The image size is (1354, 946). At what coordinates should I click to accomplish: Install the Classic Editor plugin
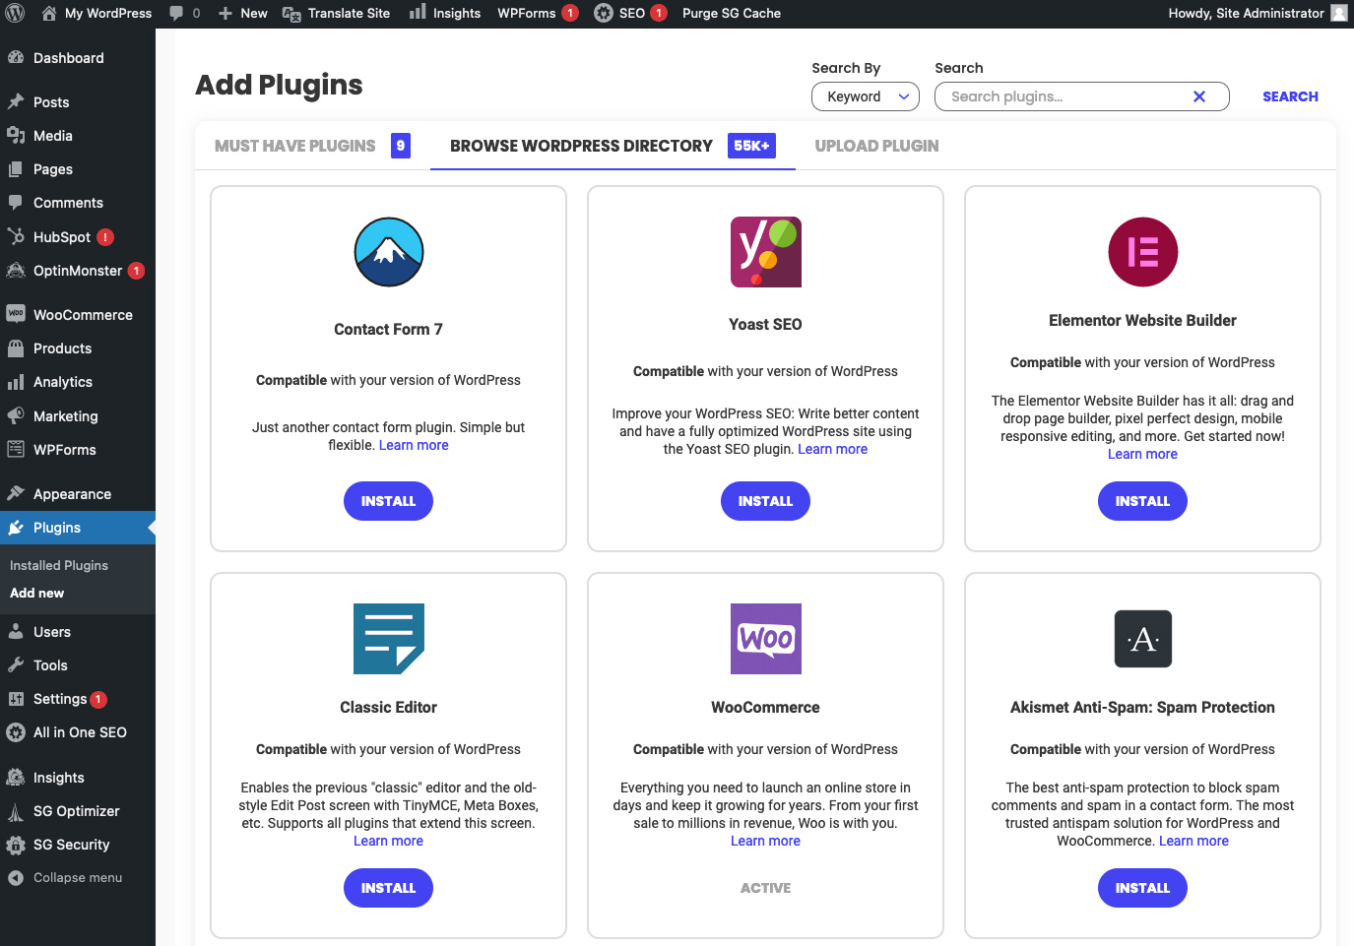pos(388,888)
